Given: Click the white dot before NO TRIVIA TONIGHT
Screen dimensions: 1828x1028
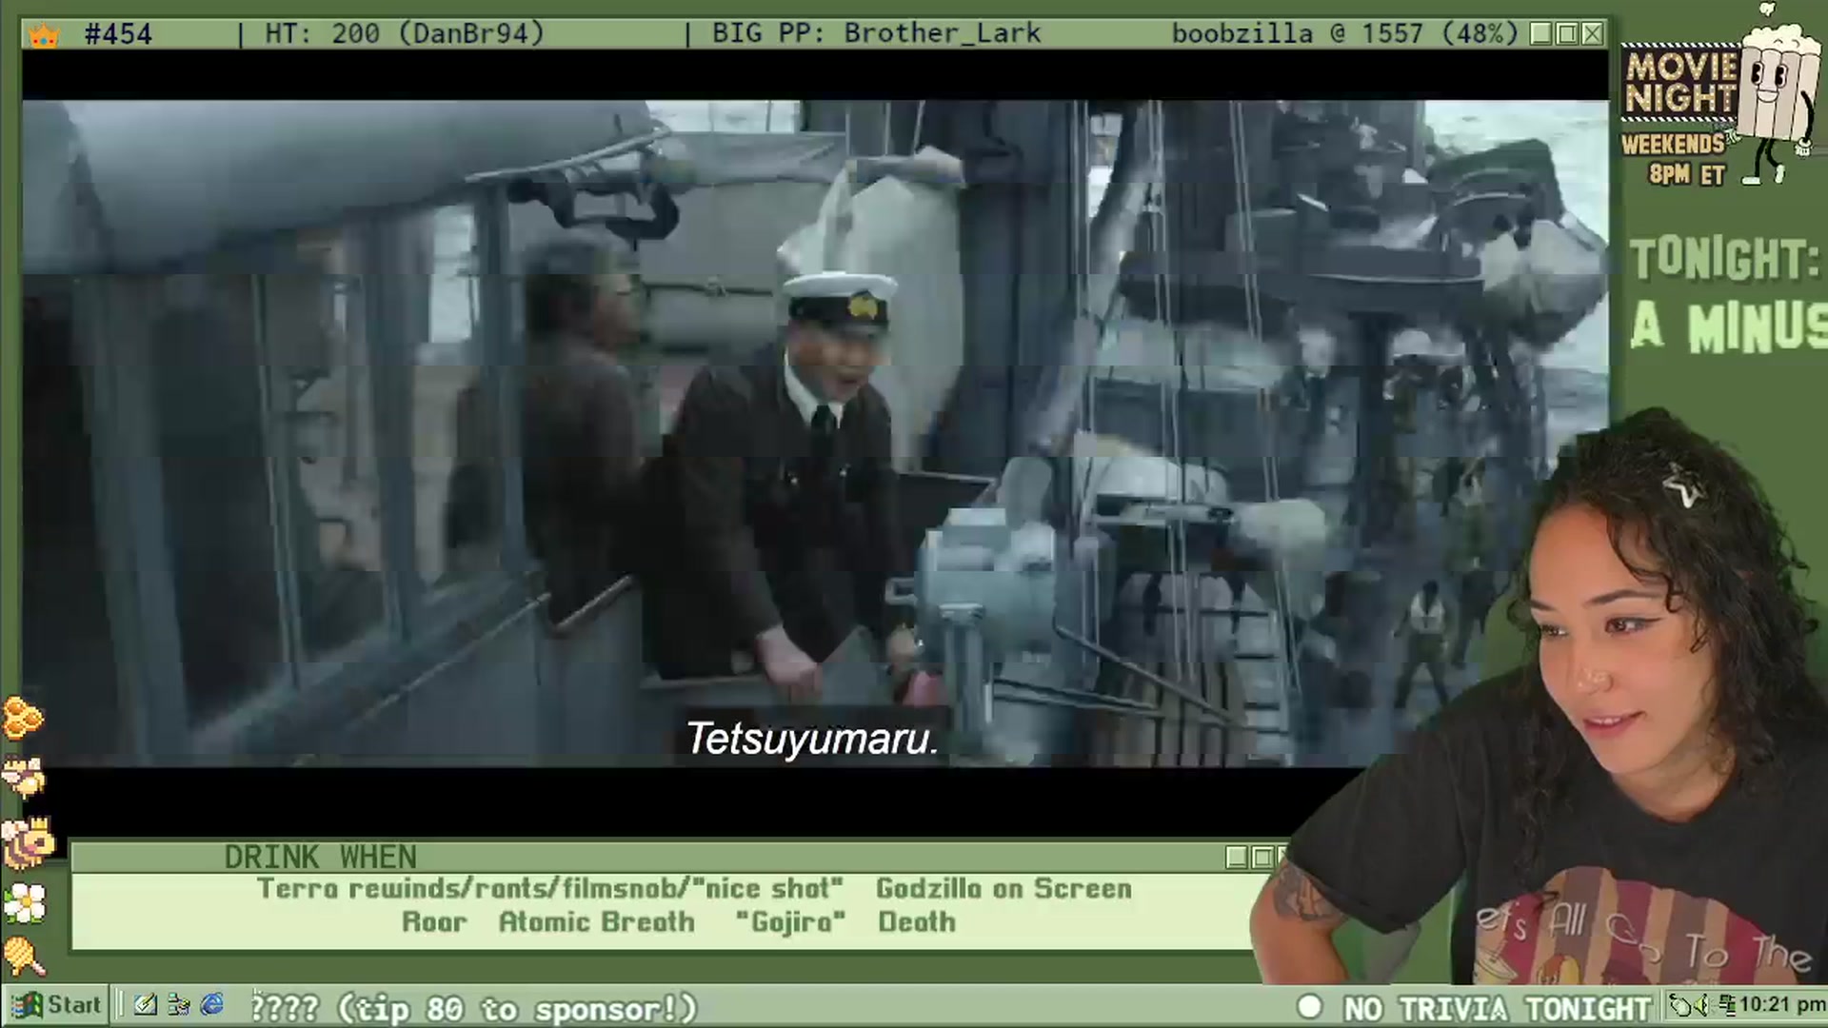Looking at the screenshot, I should (x=1310, y=1007).
